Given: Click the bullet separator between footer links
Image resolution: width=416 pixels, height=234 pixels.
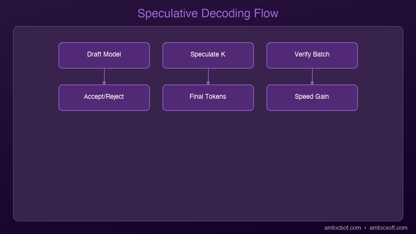Looking at the screenshot, I should click(365, 228).
